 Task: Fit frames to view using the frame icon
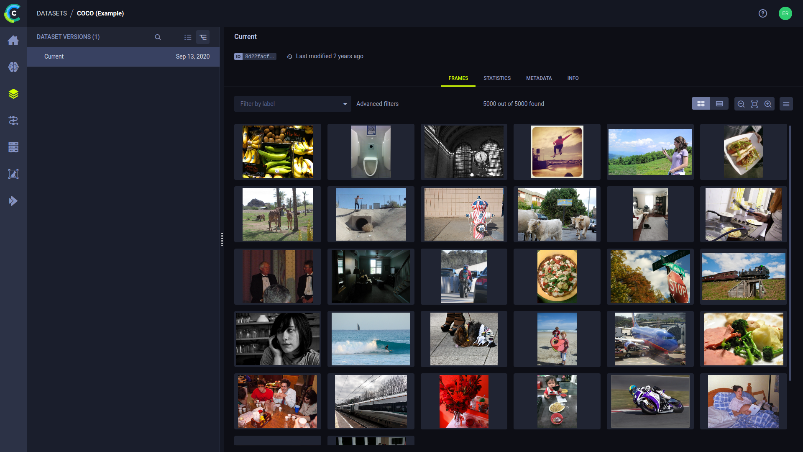(x=754, y=104)
